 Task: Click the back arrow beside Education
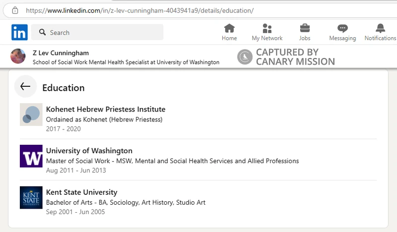(25, 86)
